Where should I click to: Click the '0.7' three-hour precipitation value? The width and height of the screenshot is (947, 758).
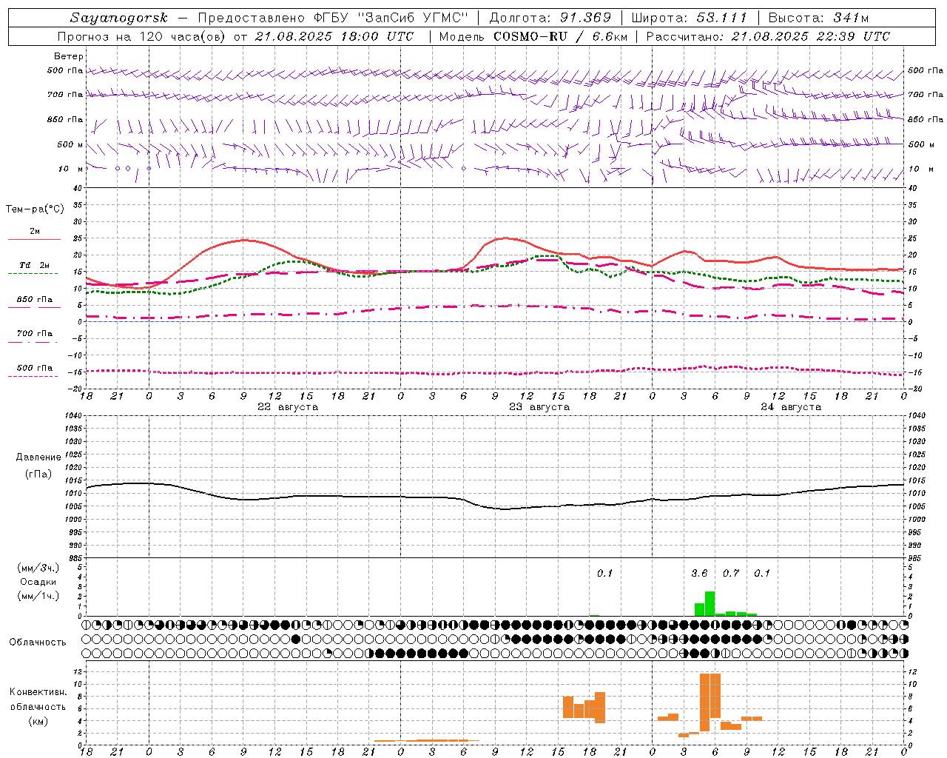[731, 573]
